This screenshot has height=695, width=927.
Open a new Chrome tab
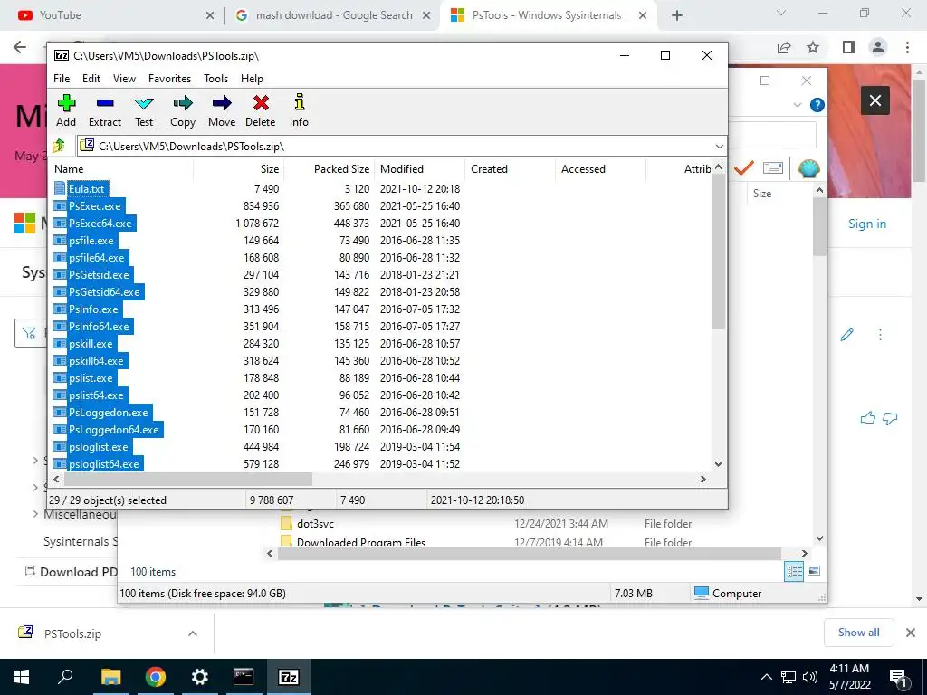677,15
